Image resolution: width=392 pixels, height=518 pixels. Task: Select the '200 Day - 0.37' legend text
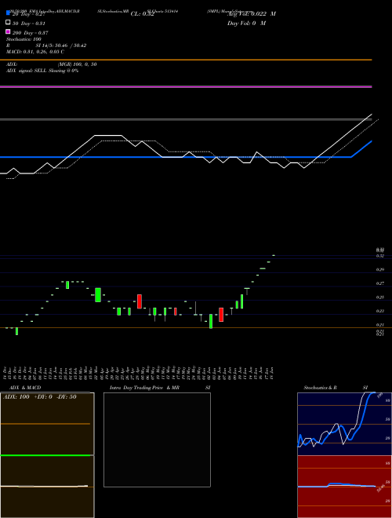point(30,33)
